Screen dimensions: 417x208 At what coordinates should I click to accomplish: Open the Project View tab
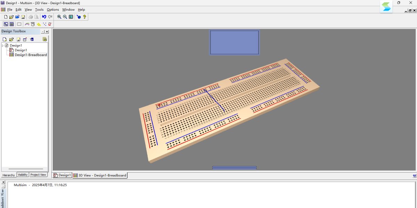tap(38, 175)
